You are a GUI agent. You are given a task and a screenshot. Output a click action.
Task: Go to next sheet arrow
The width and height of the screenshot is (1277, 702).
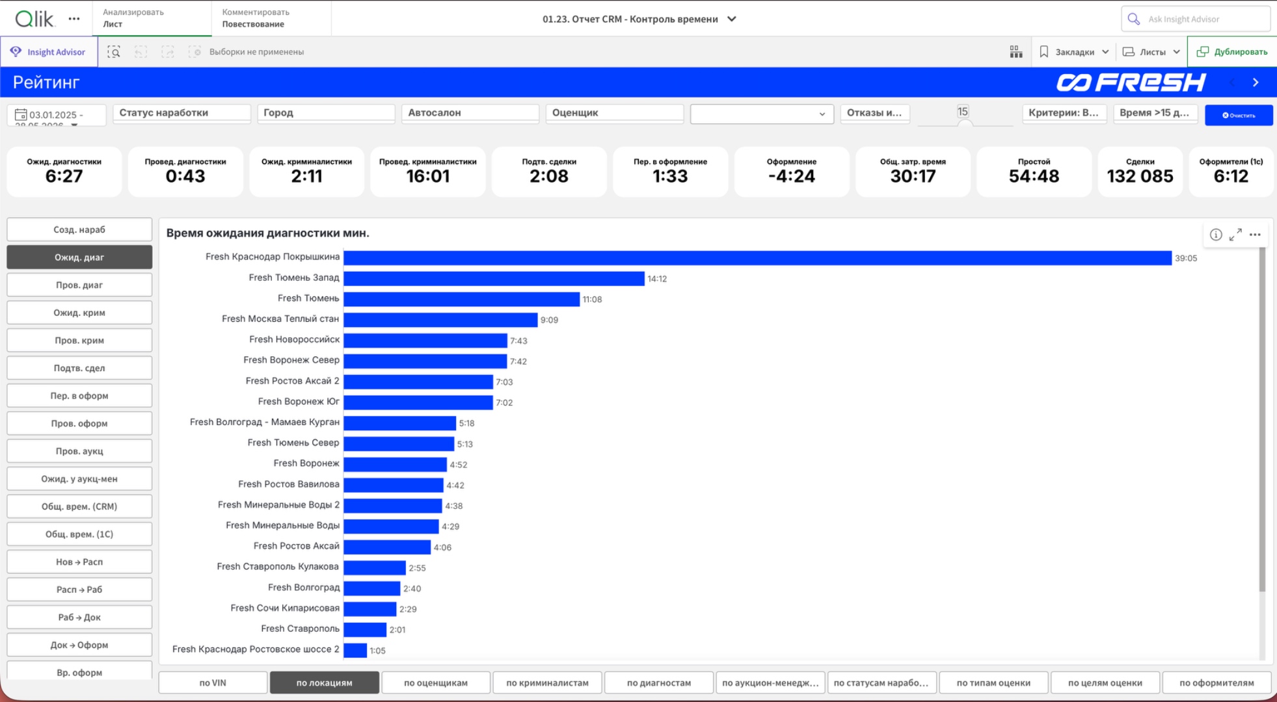pyautogui.click(x=1256, y=83)
